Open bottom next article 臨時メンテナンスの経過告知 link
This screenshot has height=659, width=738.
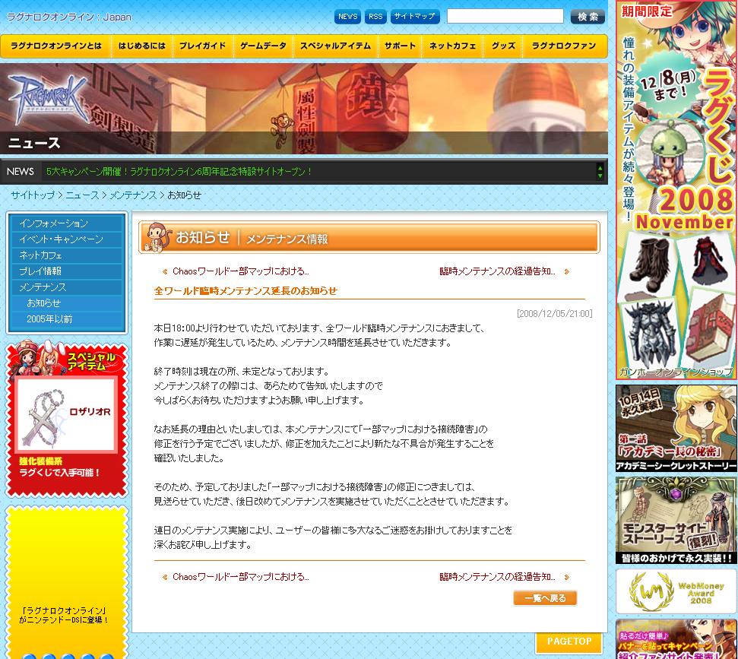(497, 577)
